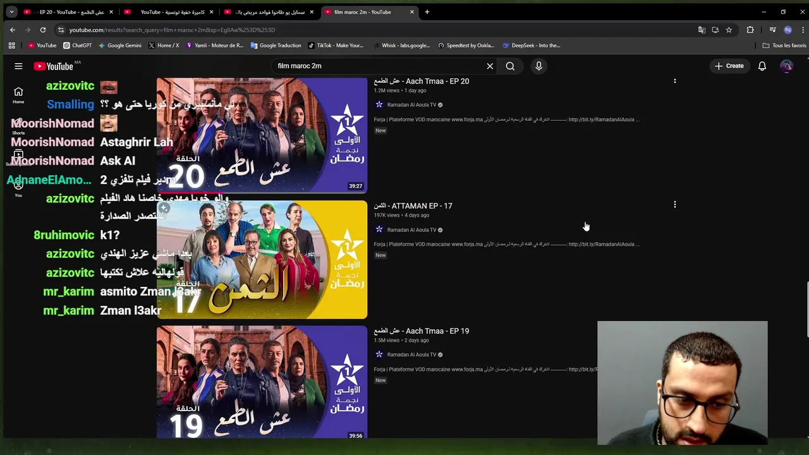The height and width of the screenshot is (455, 809).
Task: Open the Google Traduction bookmark
Action: tap(276, 45)
